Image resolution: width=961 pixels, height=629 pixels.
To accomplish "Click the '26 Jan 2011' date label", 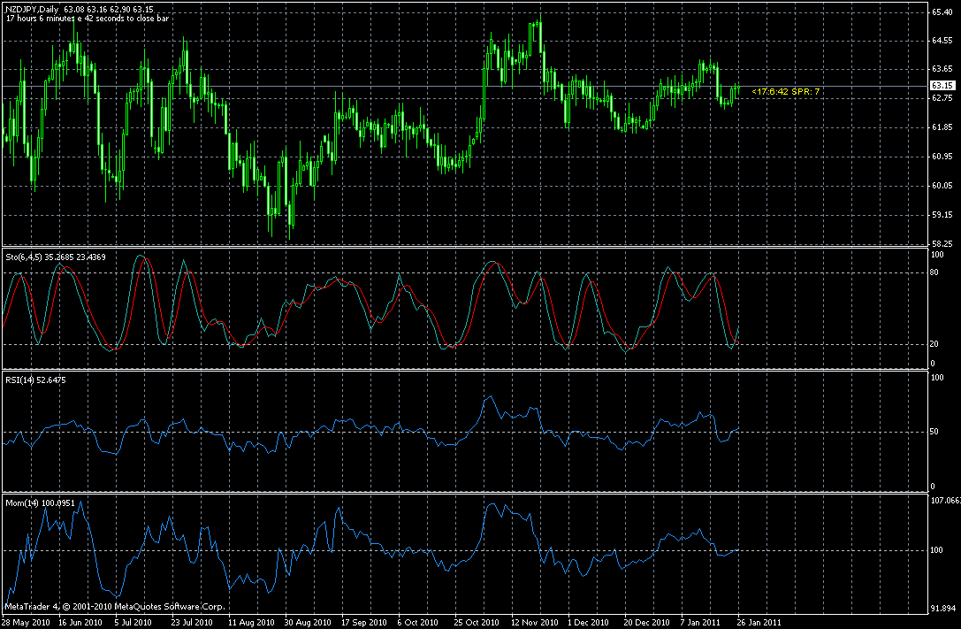I will click(759, 622).
